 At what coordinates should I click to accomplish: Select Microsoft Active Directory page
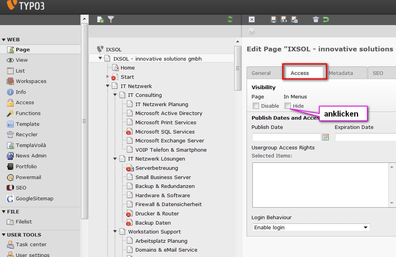click(x=169, y=113)
